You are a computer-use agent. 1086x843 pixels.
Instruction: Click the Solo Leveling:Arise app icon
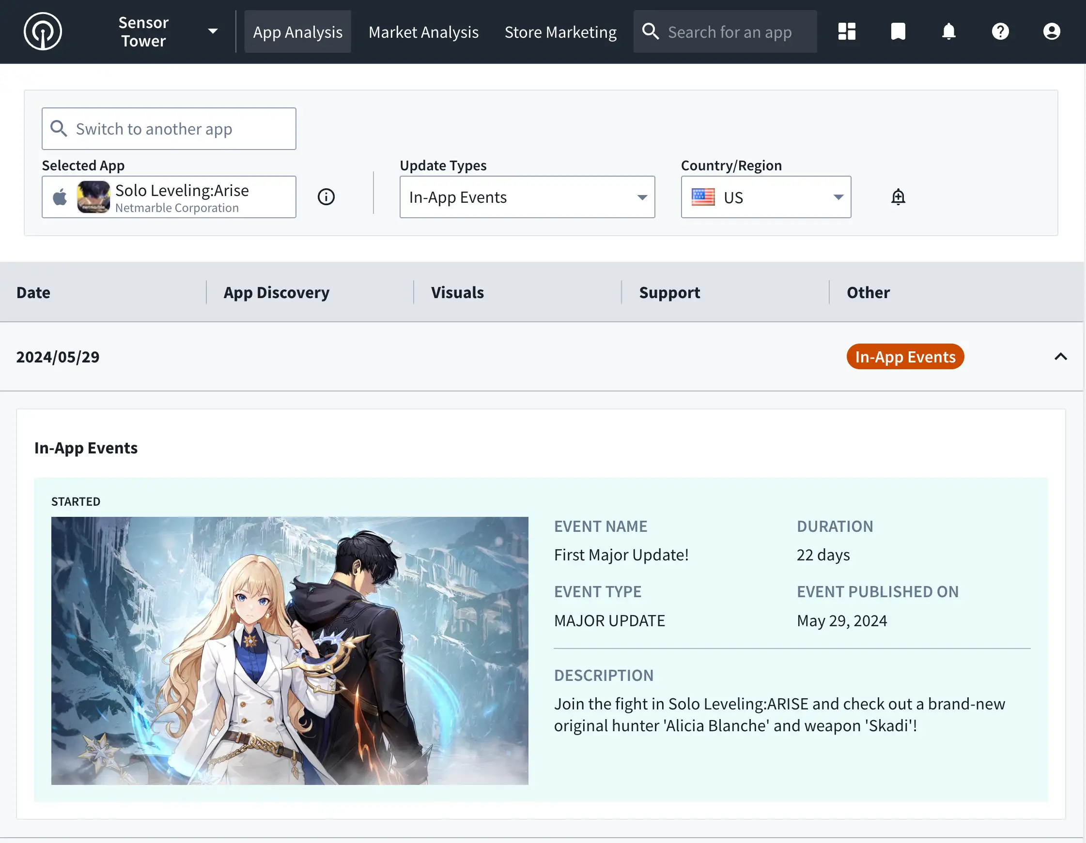[x=93, y=197]
